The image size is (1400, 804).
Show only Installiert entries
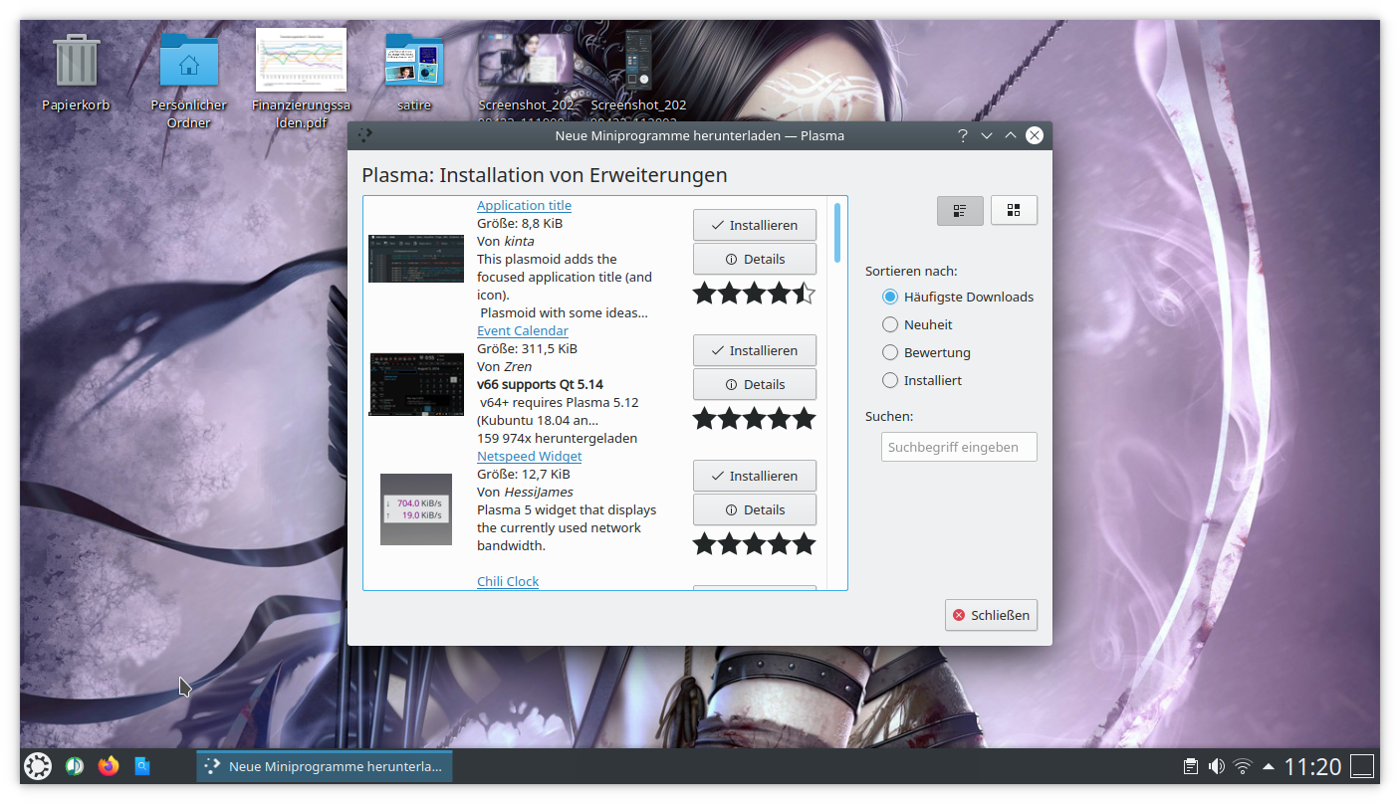point(922,380)
